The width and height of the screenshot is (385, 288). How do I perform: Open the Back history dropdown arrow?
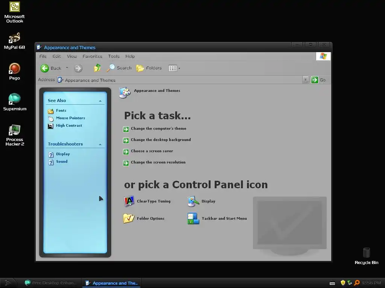coord(67,68)
